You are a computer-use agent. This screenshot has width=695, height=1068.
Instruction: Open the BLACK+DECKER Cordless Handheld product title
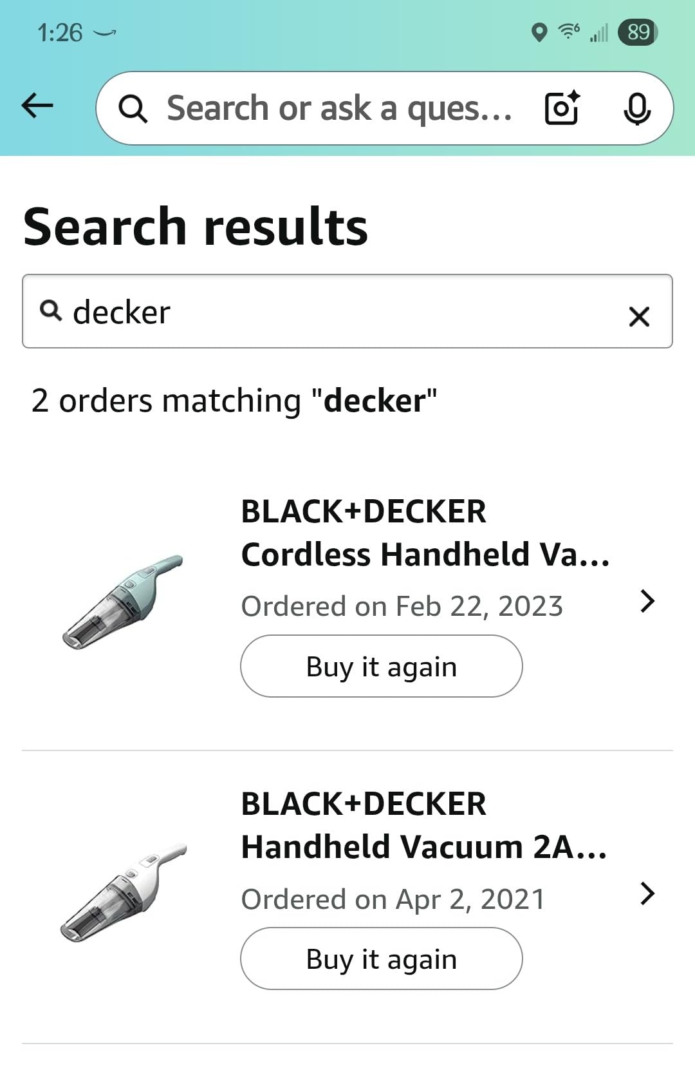coord(425,532)
